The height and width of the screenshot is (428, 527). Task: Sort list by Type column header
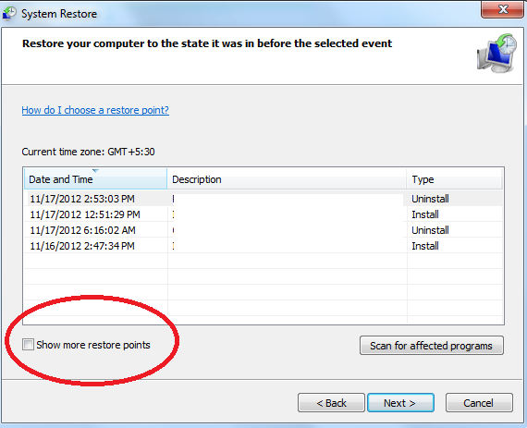tap(454, 179)
